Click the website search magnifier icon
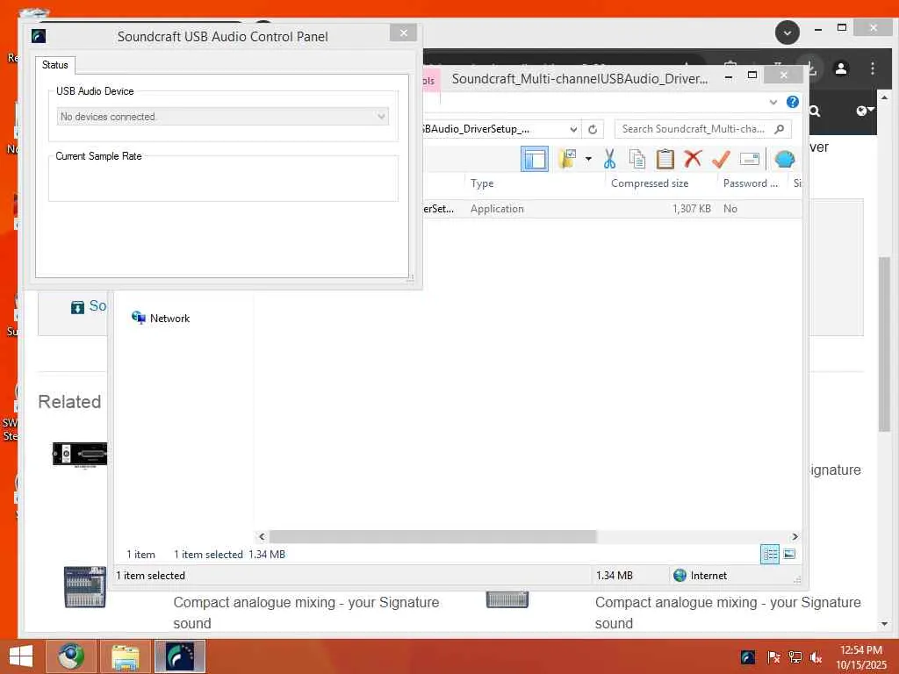This screenshot has width=899, height=674. [815, 111]
